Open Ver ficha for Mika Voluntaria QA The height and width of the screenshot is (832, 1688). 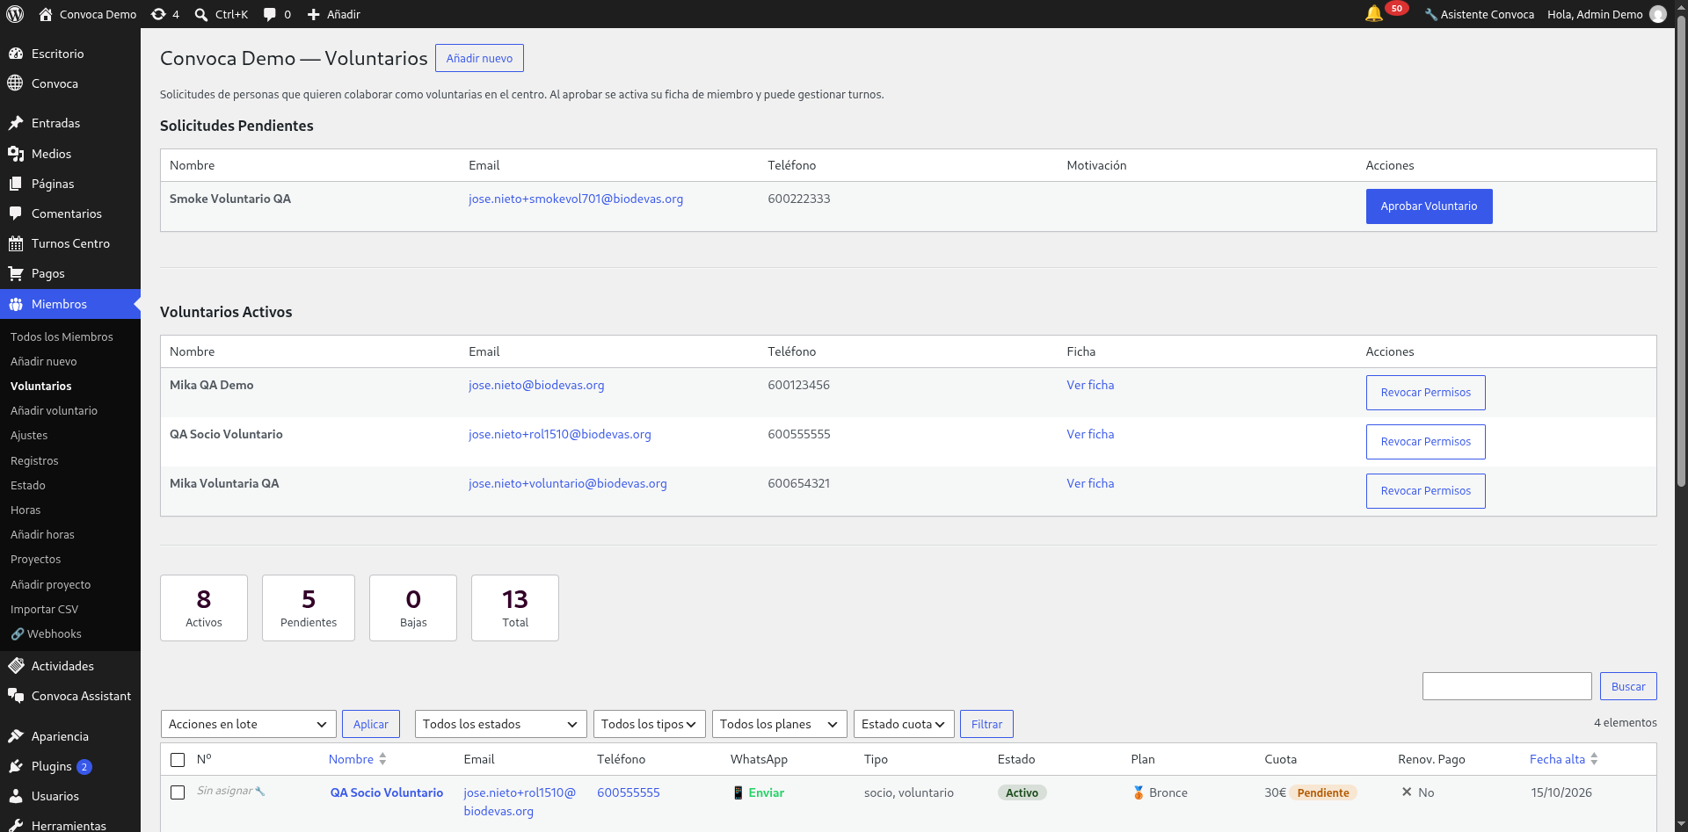point(1090,483)
